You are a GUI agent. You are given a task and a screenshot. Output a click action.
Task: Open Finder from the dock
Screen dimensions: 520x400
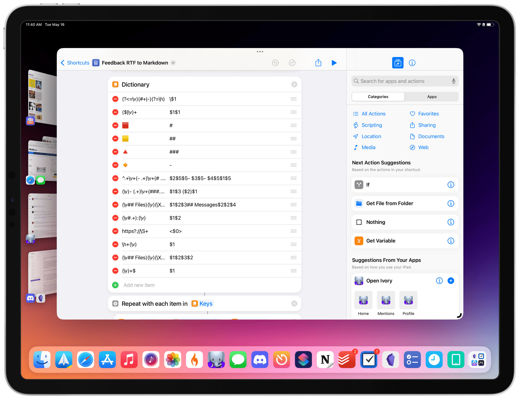pyautogui.click(x=42, y=360)
